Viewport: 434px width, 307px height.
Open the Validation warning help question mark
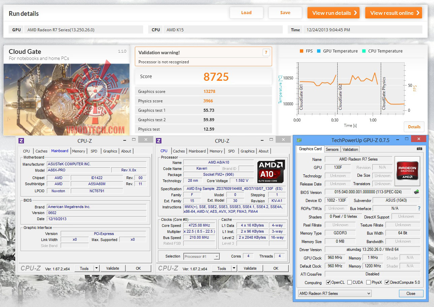[266, 52]
